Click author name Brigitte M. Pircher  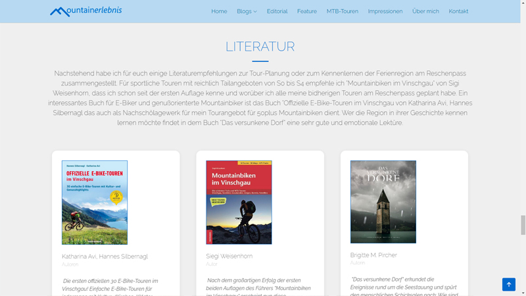(x=373, y=255)
